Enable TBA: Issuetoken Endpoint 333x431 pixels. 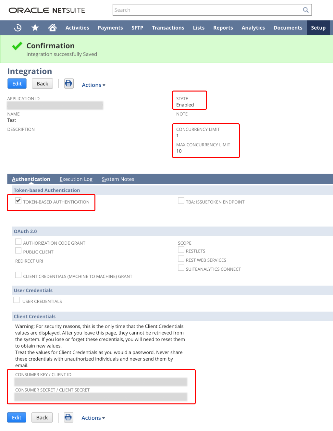coord(181,200)
